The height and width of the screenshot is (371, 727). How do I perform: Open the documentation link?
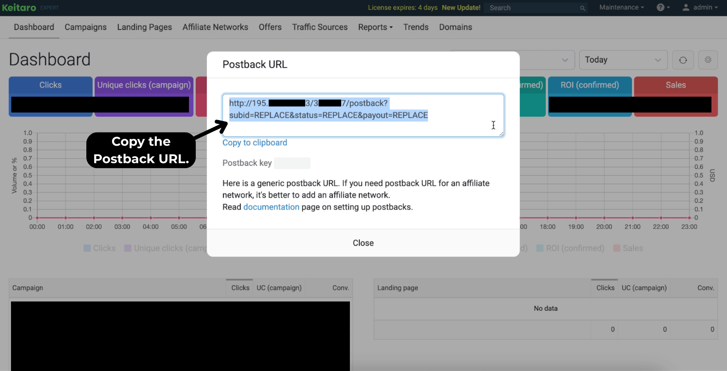pos(271,207)
